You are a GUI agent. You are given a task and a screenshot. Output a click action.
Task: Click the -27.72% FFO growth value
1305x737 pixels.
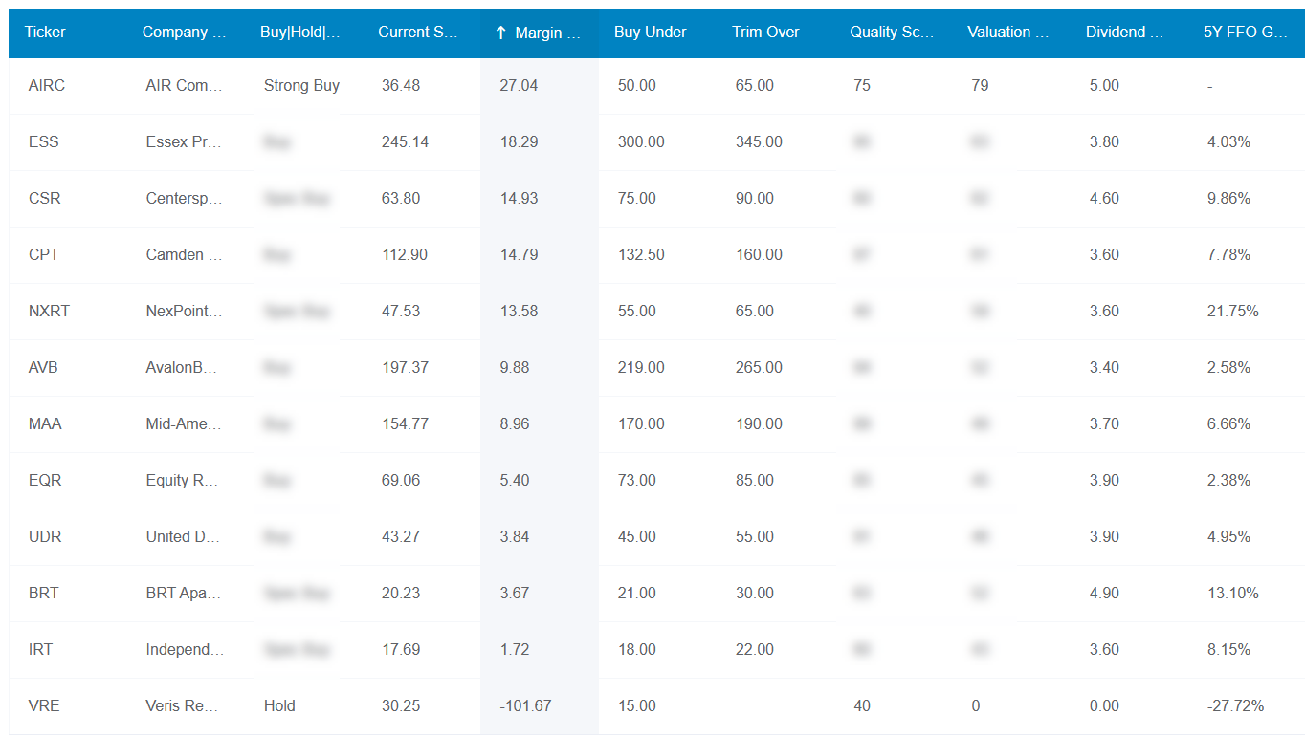point(1236,706)
